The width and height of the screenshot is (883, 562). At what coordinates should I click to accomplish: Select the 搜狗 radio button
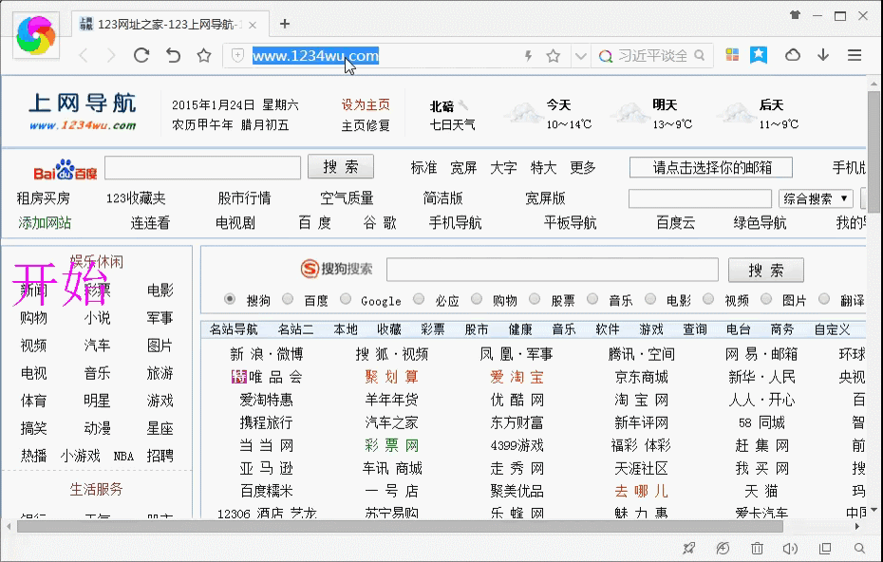229,299
